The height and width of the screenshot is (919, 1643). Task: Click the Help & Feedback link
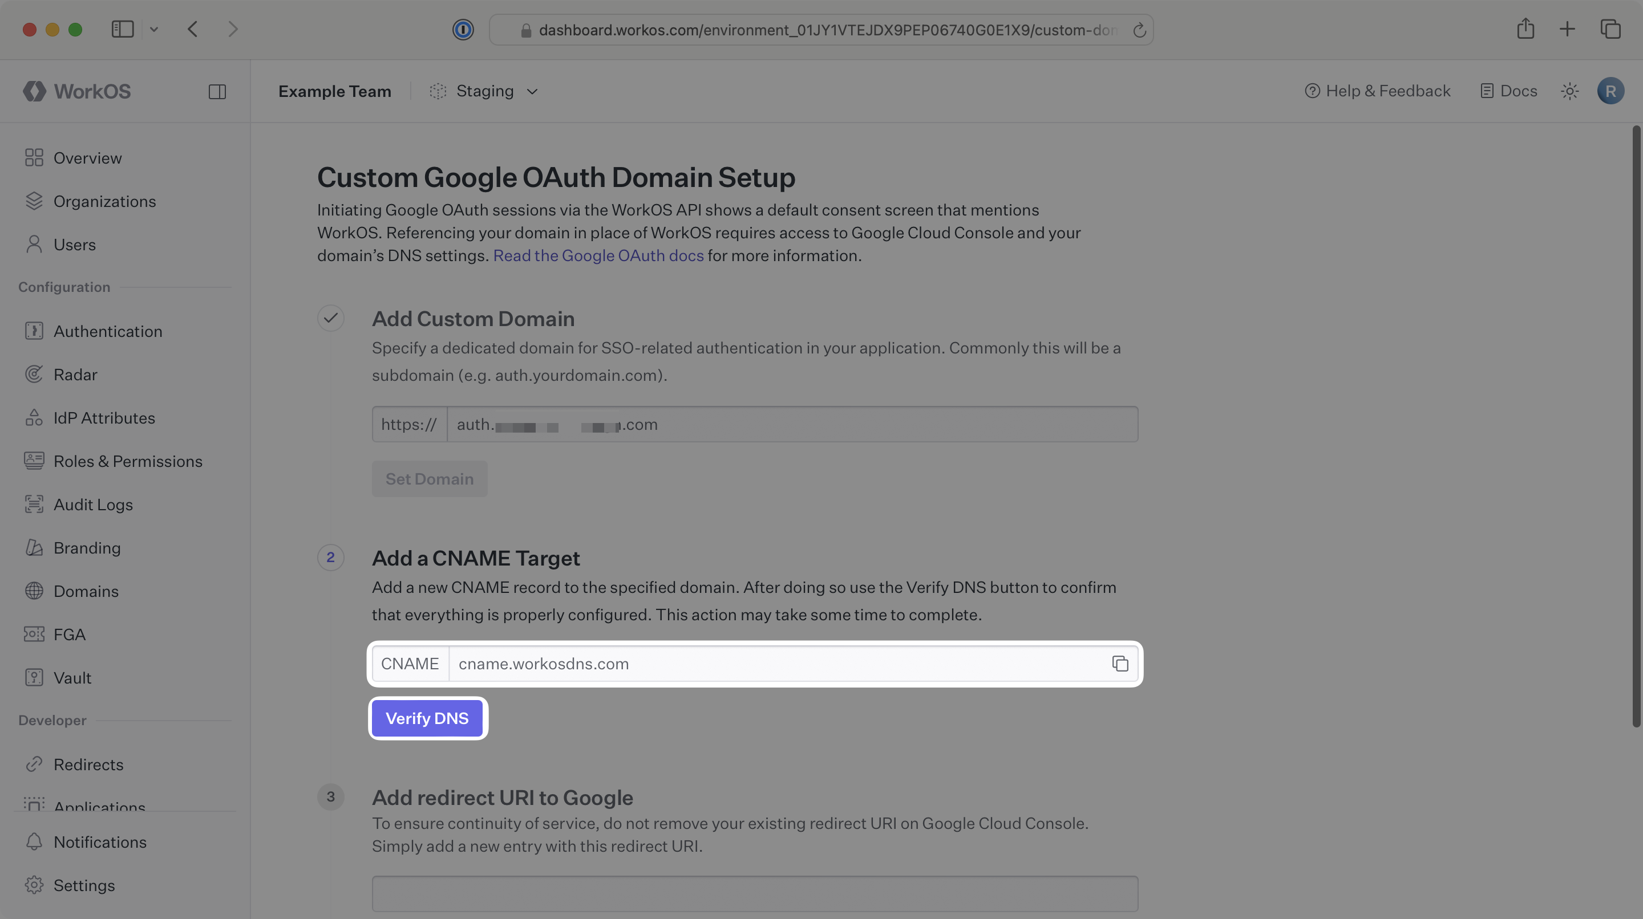pyautogui.click(x=1378, y=91)
